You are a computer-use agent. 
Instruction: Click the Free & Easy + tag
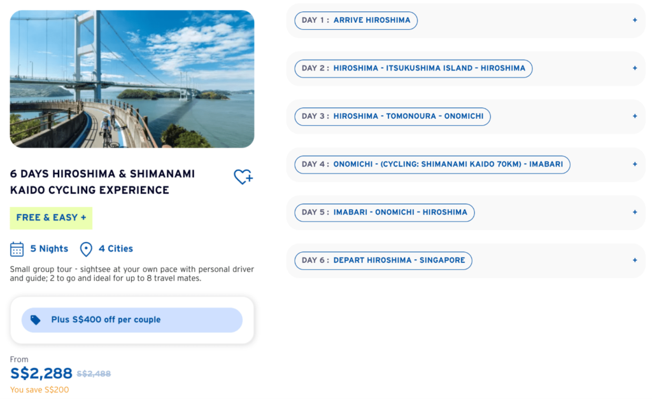coord(51,218)
